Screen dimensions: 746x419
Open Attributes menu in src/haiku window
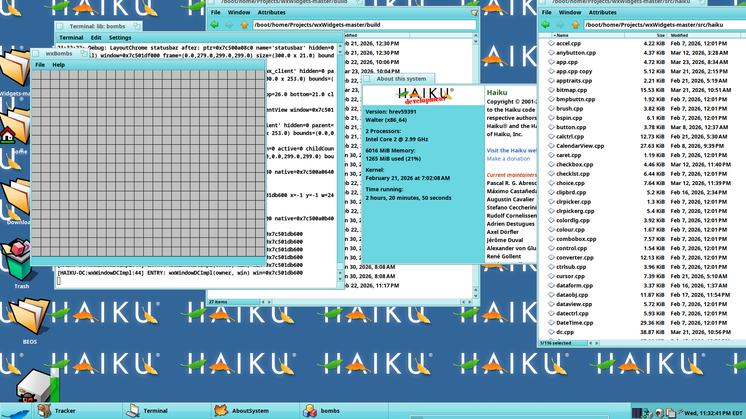[602, 12]
